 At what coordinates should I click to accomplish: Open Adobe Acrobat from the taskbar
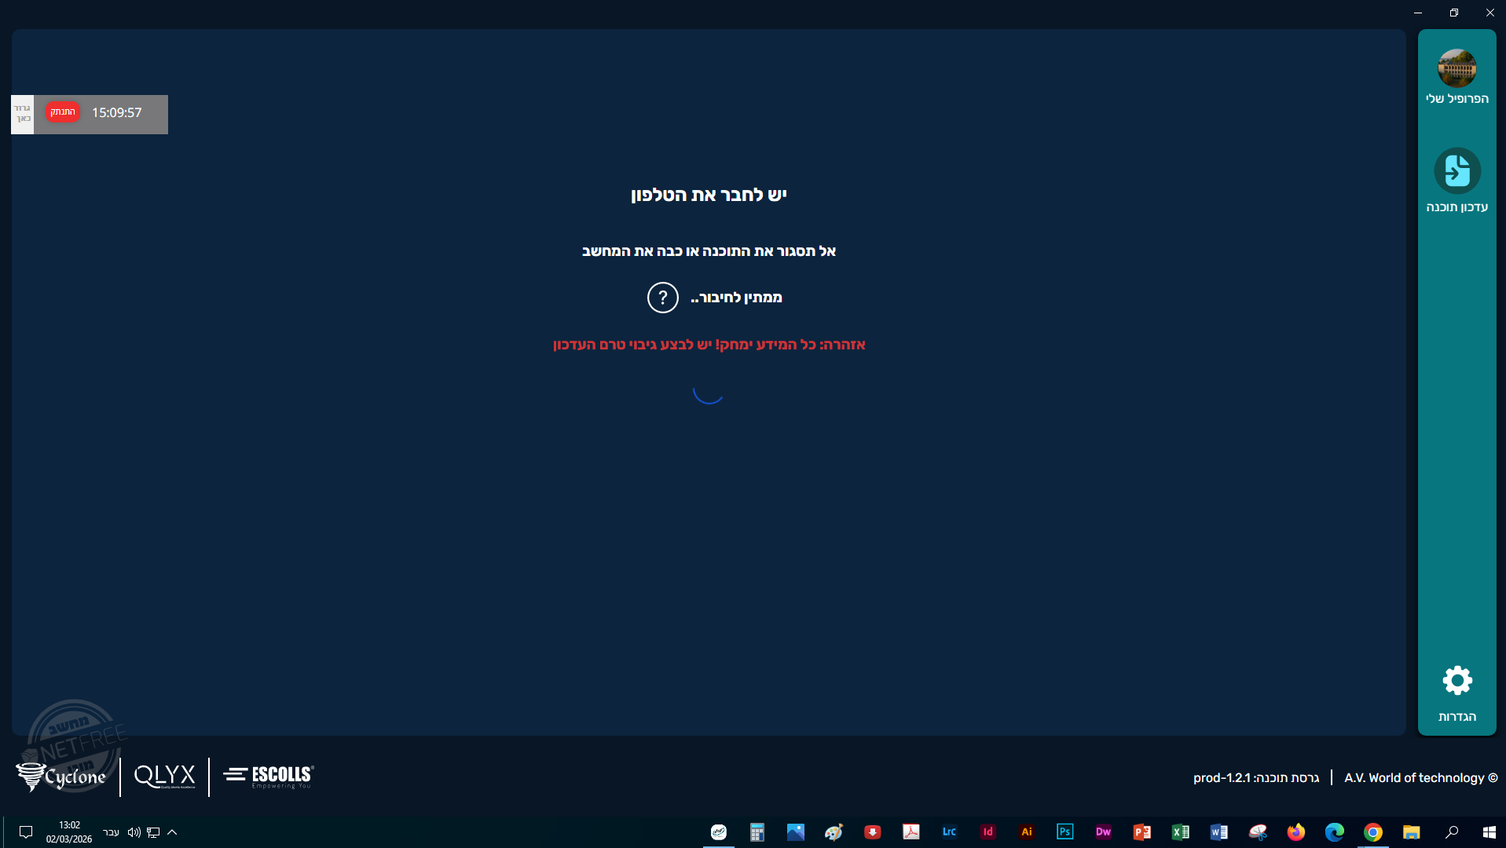coord(911,832)
